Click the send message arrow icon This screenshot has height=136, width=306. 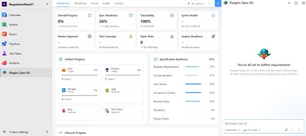[x=299, y=130]
